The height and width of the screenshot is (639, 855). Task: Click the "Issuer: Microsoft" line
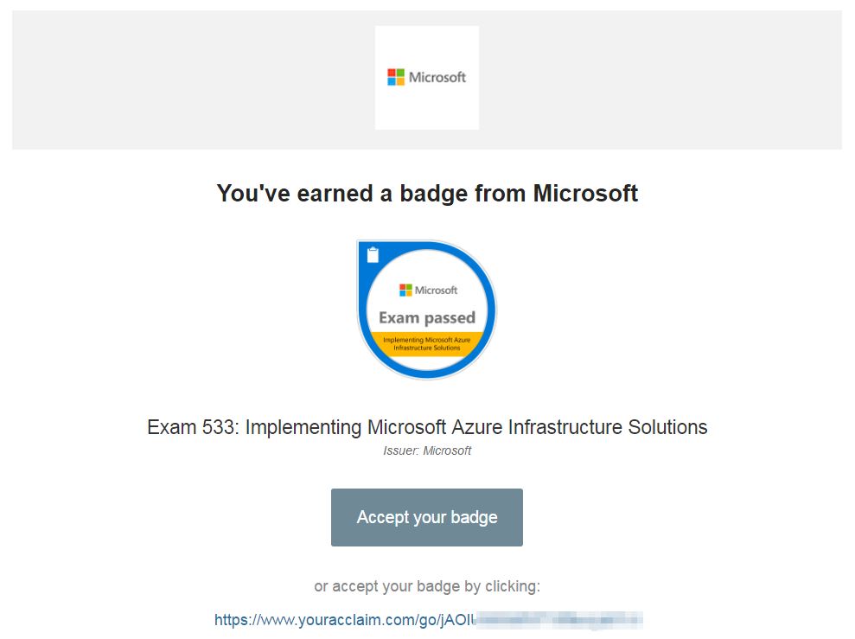[x=427, y=450]
